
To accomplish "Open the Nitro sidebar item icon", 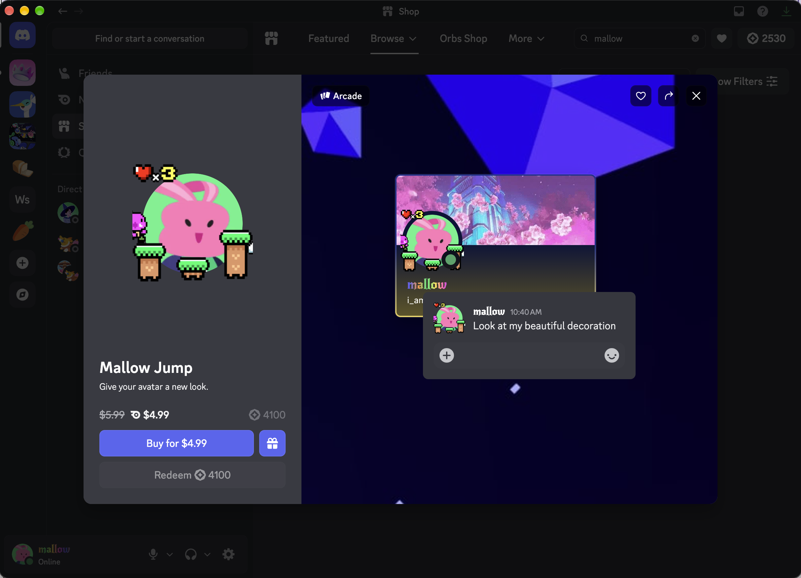I will (64, 100).
